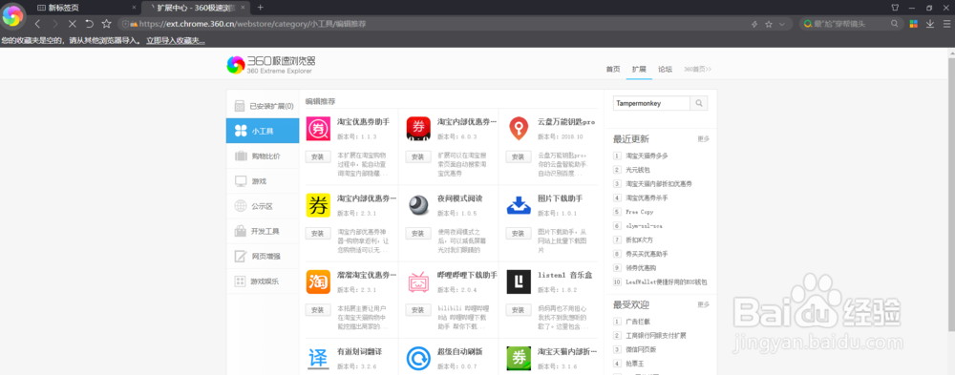This screenshot has height=375, width=955.
Task: Bookmark page using star inside address bar
Action: click(769, 24)
